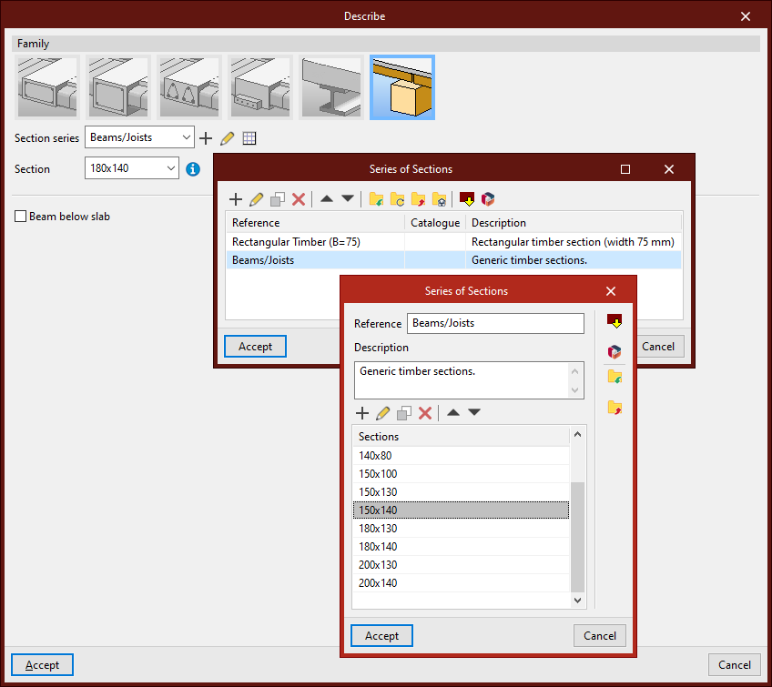Select the Rectangular Timber (B=75) row

(454, 242)
